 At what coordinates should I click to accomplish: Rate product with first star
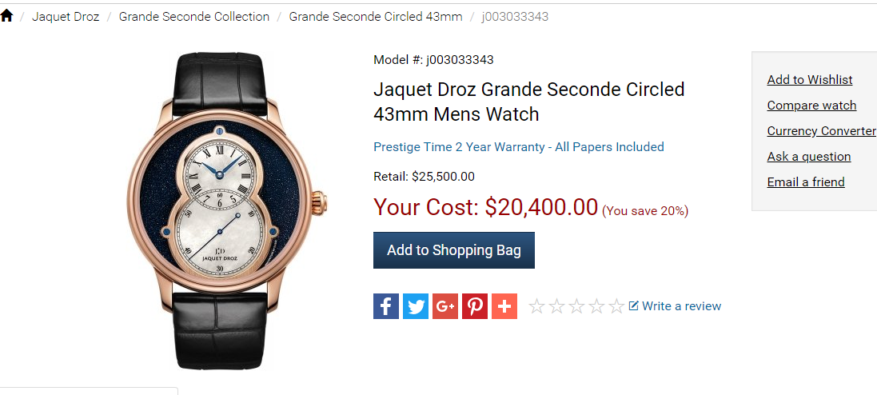[536, 306]
